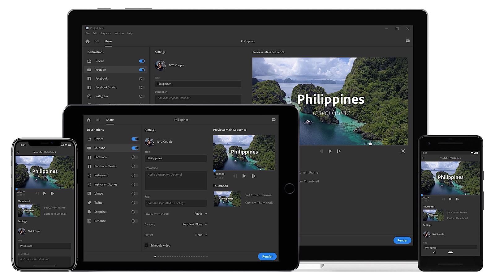Click Android navigation back triangle

pyautogui.click(x=434, y=252)
